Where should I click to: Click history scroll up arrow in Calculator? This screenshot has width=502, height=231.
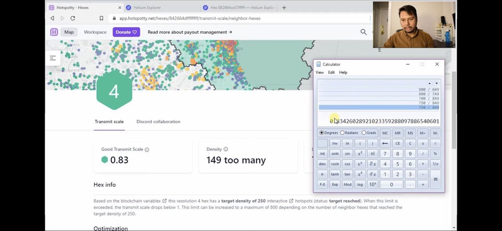[430, 83]
